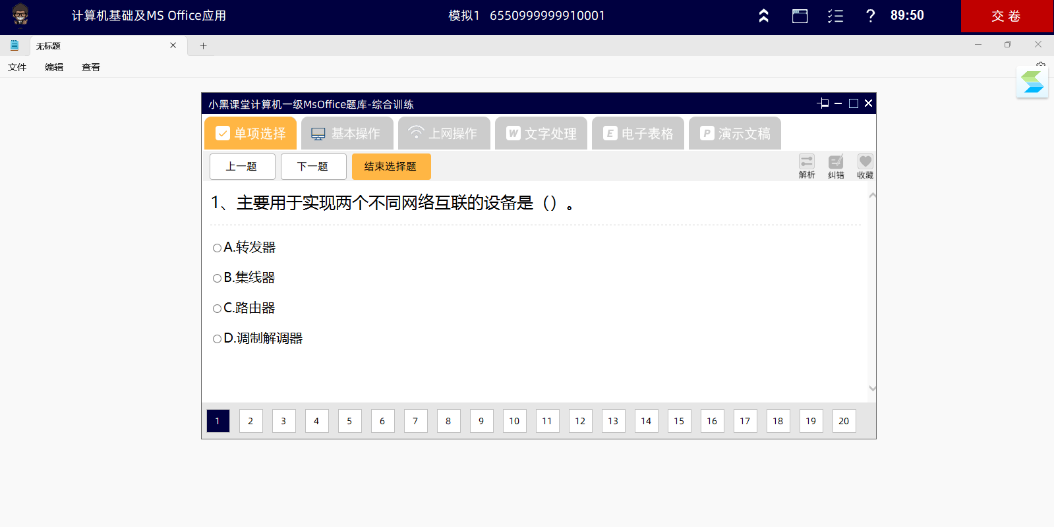Switch to the 文字处理 tab
This screenshot has height=527, width=1054.
pos(541,133)
